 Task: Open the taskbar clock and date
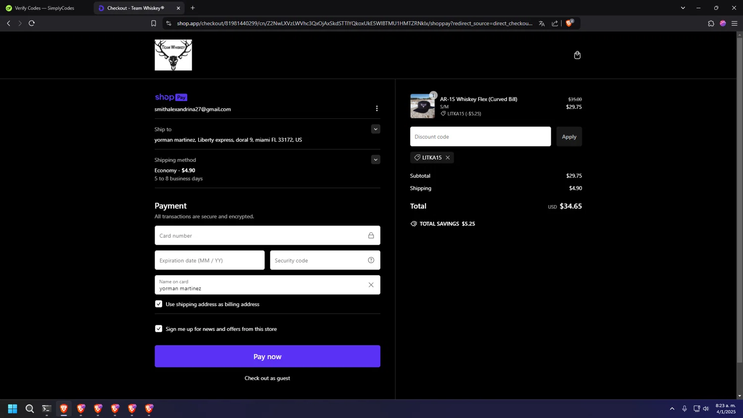click(726, 409)
